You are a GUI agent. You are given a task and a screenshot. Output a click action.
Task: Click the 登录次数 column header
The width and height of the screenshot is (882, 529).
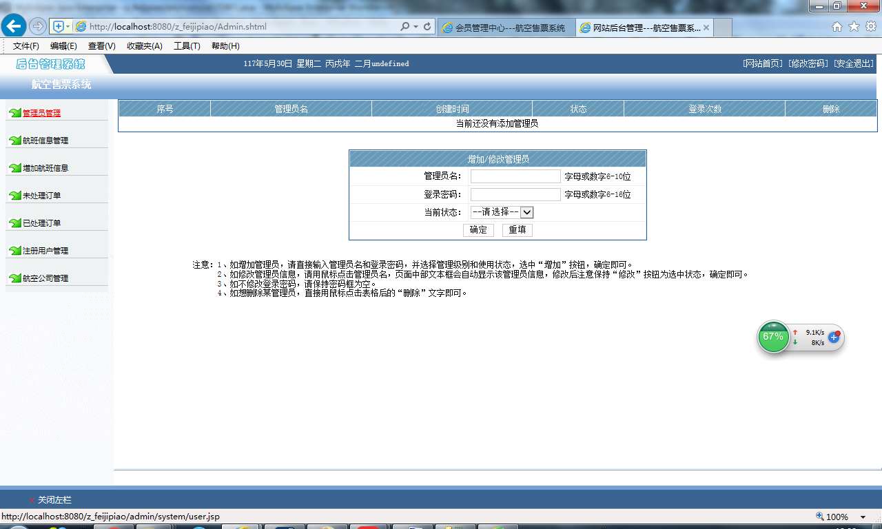(x=705, y=109)
